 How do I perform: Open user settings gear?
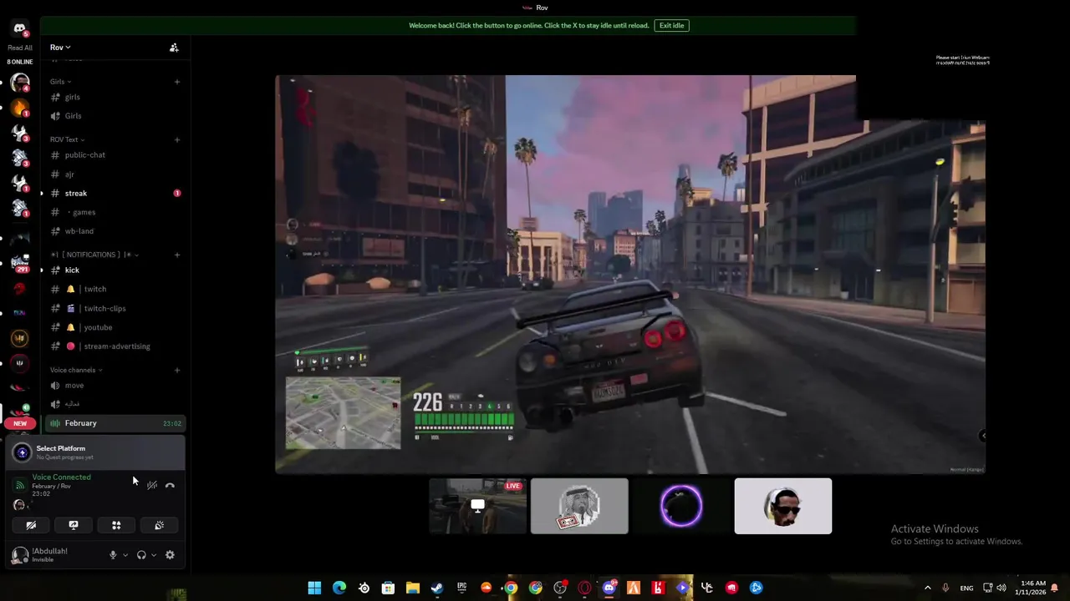coord(170,555)
